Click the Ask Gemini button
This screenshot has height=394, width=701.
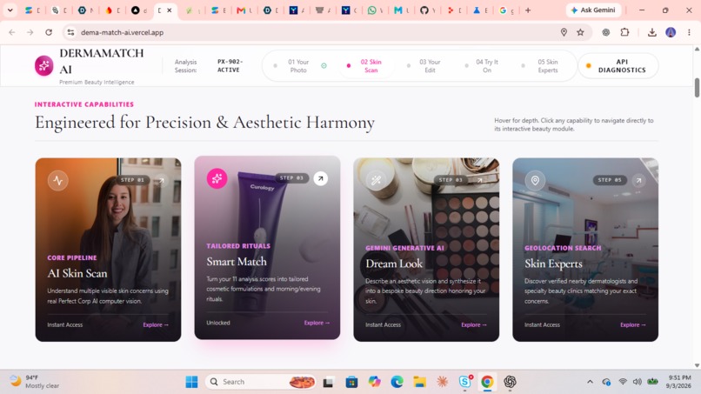[x=593, y=10]
